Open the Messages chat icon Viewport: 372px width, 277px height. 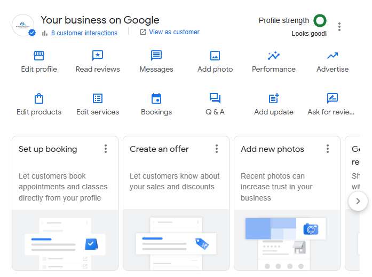pos(156,56)
